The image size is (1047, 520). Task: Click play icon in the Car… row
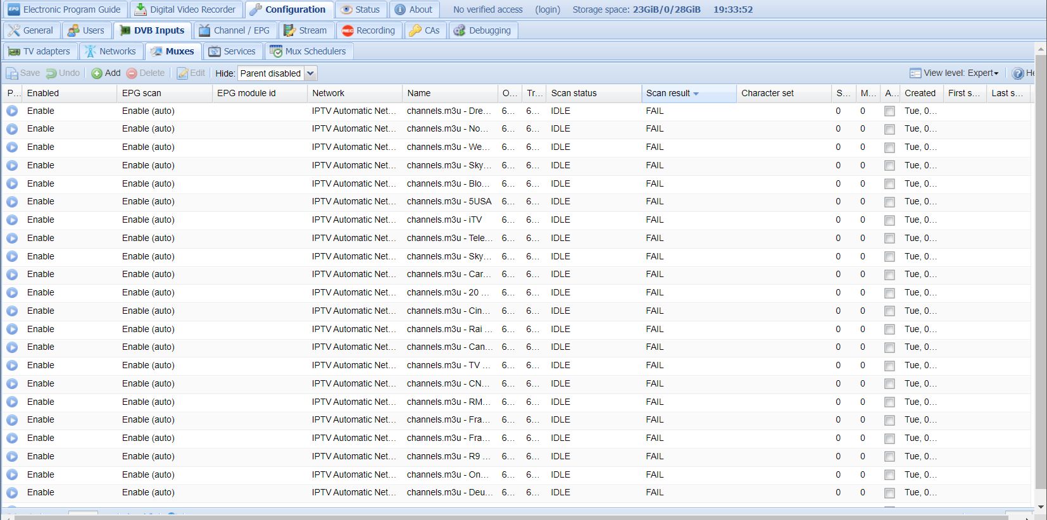(12, 275)
